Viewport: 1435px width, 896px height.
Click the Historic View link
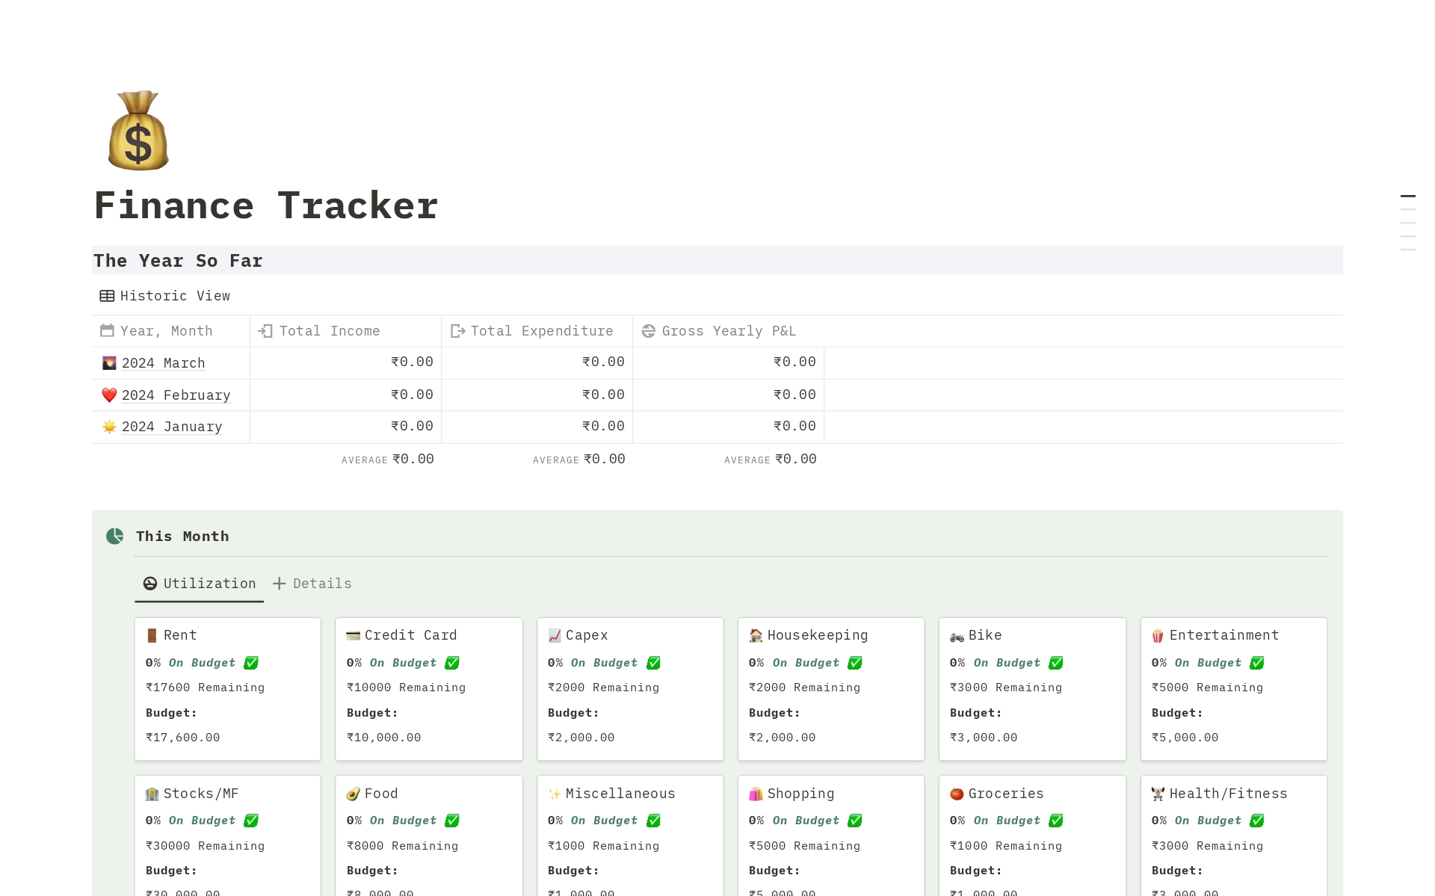coord(176,296)
